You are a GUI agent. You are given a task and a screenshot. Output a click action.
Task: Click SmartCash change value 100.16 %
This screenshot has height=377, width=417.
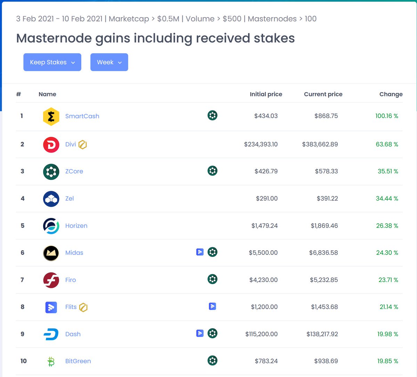(x=387, y=116)
